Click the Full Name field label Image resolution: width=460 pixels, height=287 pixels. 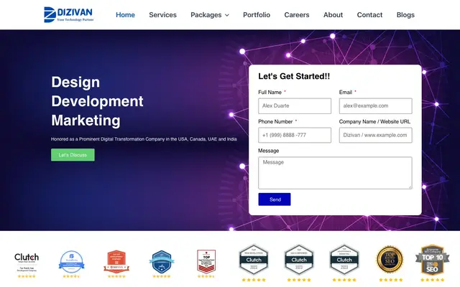pos(270,93)
